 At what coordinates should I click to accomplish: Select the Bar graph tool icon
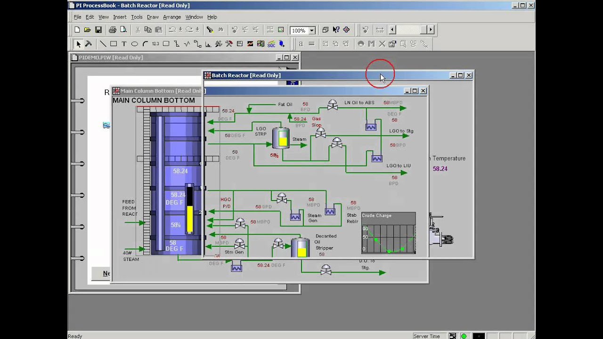[x=208, y=44]
